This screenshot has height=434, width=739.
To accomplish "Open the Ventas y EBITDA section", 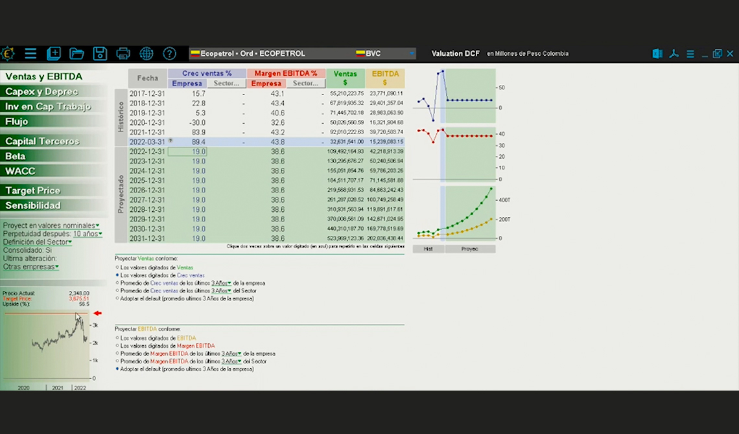I will click(x=53, y=76).
